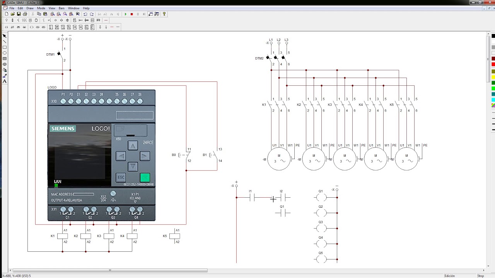
Task: Pick the black color swatch
Action: (x=493, y=36)
